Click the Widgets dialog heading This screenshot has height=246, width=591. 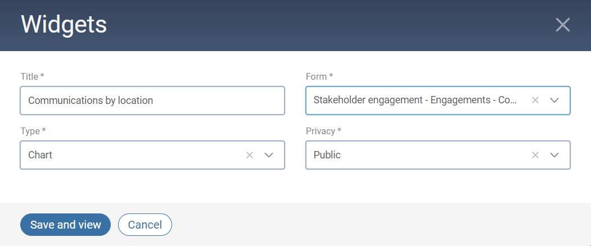64,25
